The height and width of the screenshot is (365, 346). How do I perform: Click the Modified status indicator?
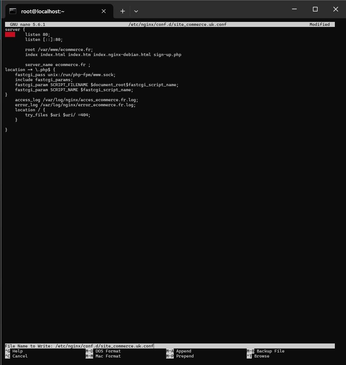tap(320, 24)
